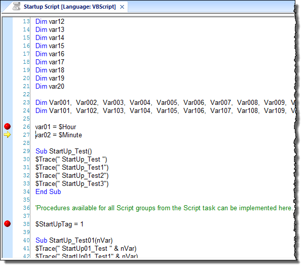
Task: Click 'Var101,' in line 24
Action: click(60, 111)
